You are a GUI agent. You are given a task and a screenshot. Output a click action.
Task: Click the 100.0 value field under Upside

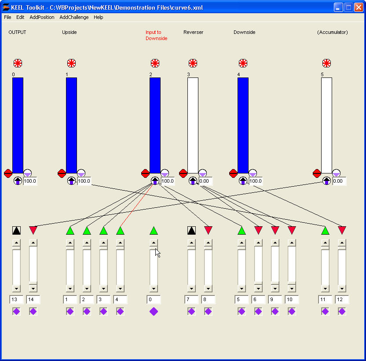[x=84, y=181]
